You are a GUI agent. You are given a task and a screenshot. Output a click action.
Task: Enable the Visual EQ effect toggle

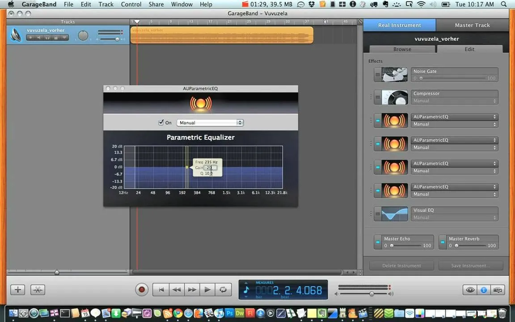click(x=378, y=214)
